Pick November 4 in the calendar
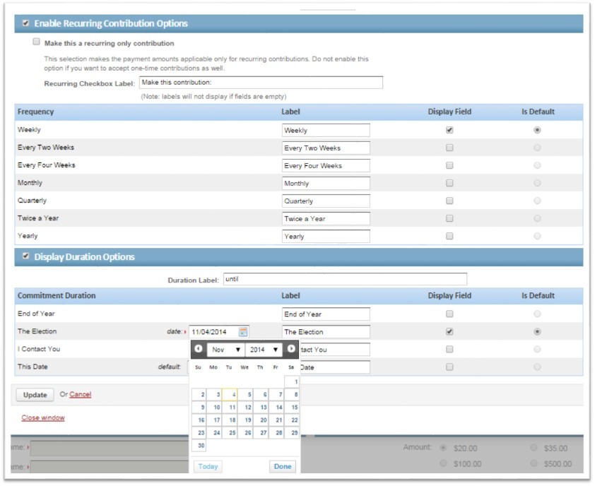 (230, 395)
